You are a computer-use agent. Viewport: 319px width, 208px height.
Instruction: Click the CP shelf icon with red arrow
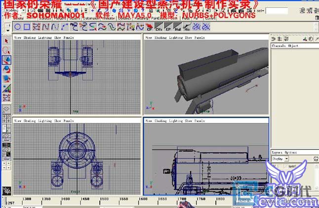(149, 27)
